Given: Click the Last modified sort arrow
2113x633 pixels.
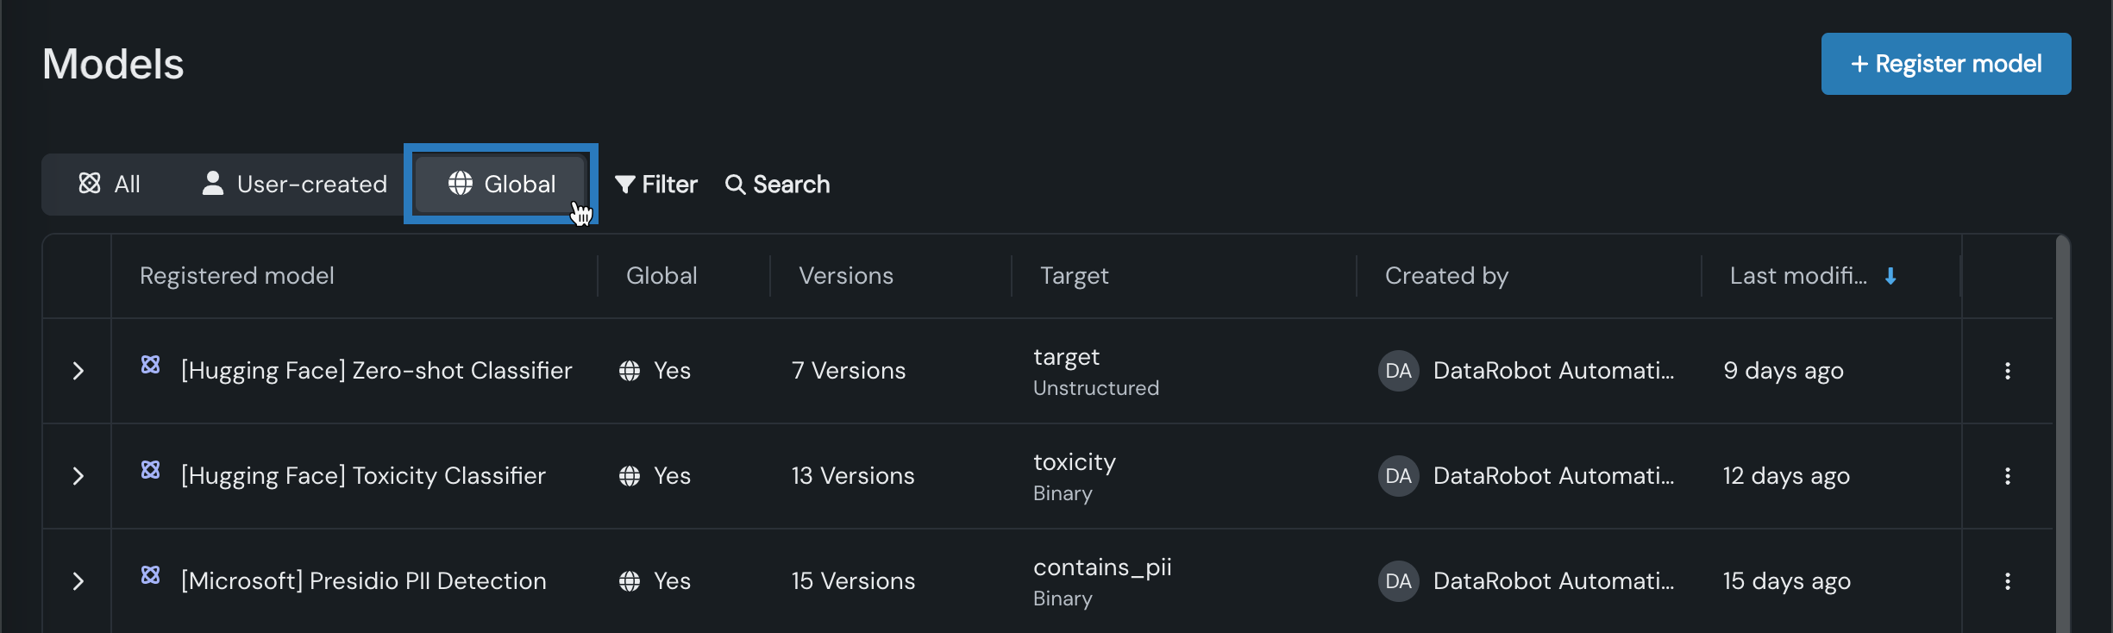Looking at the screenshot, I should click(x=1890, y=276).
